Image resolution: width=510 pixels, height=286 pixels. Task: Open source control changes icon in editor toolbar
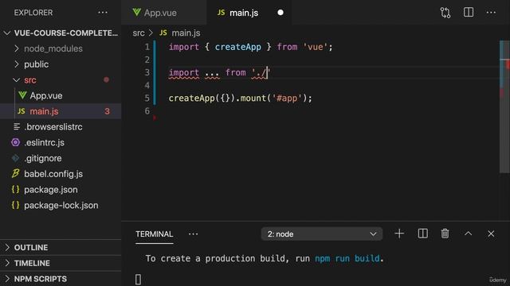pos(445,13)
